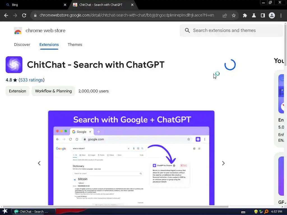The height and width of the screenshot is (215, 287).
Task: Show the previous screenshot in carousel
Action: point(39,163)
